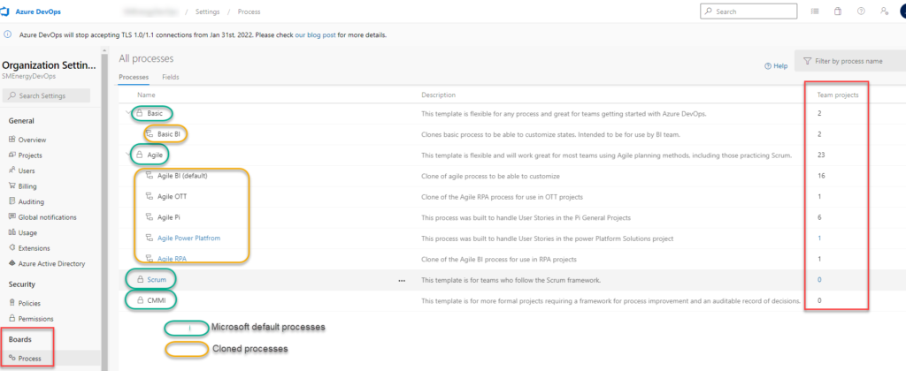Click team projects value 16 for Agile BI
Image resolution: width=906 pixels, height=371 pixels.
[821, 176]
